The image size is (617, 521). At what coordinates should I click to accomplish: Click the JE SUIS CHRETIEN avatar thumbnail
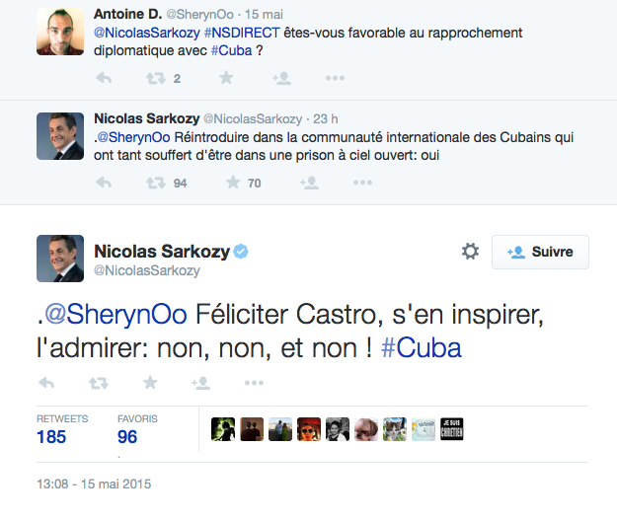[x=452, y=428]
